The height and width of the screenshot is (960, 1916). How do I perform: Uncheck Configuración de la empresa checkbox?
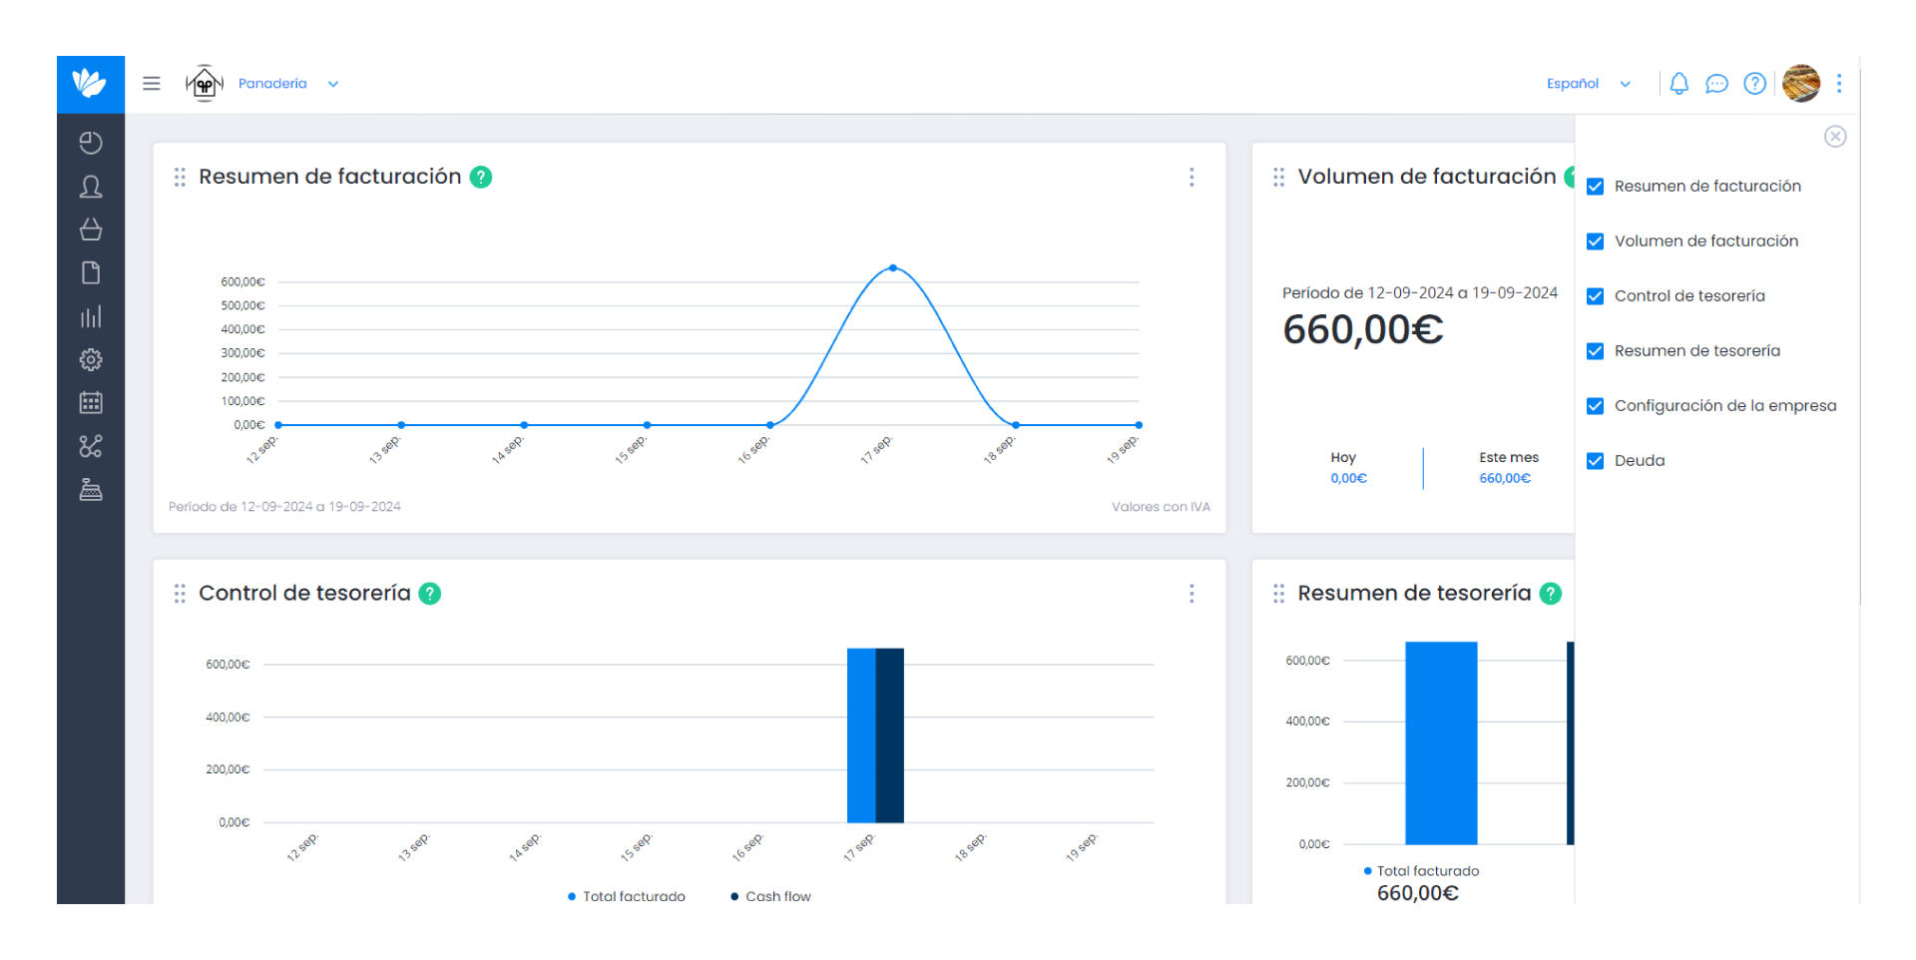pyautogui.click(x=1596, y=406)
